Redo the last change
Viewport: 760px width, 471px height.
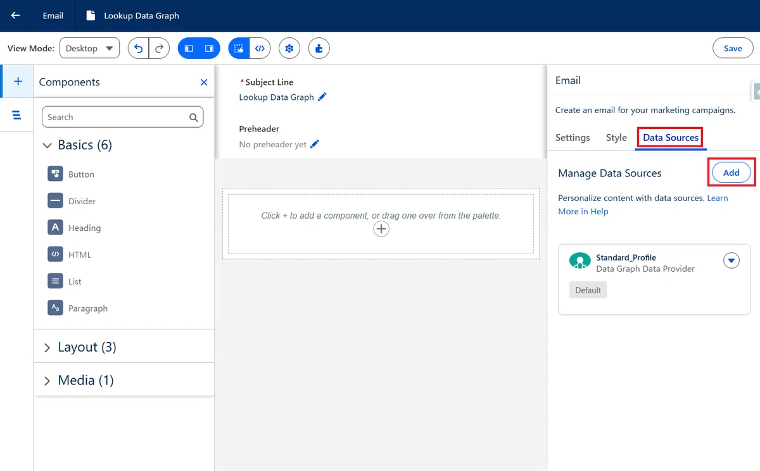pos(159,48)
